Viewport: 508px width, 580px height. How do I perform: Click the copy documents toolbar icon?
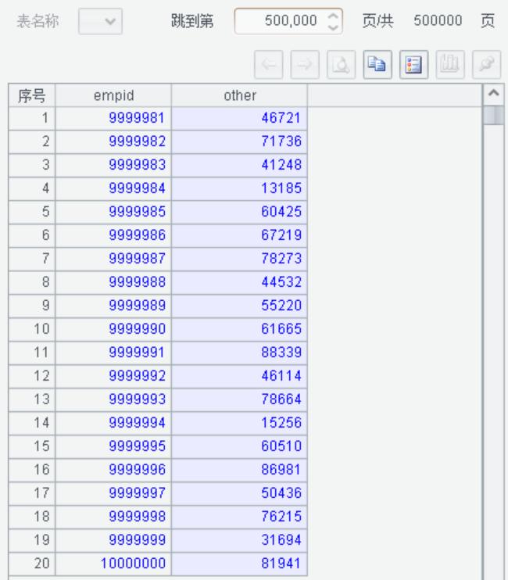pyautogui.click(x=377, y=65)
